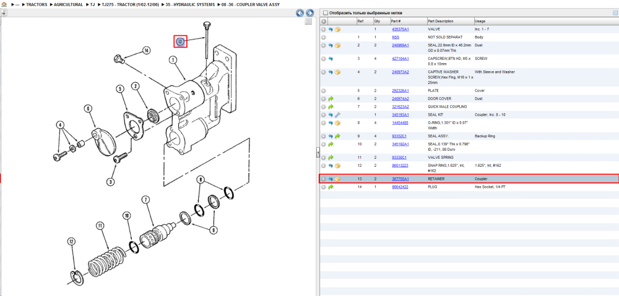Click the box icon for part 240969A1
The height and width of the screenshot is (296, 619).
337,45
